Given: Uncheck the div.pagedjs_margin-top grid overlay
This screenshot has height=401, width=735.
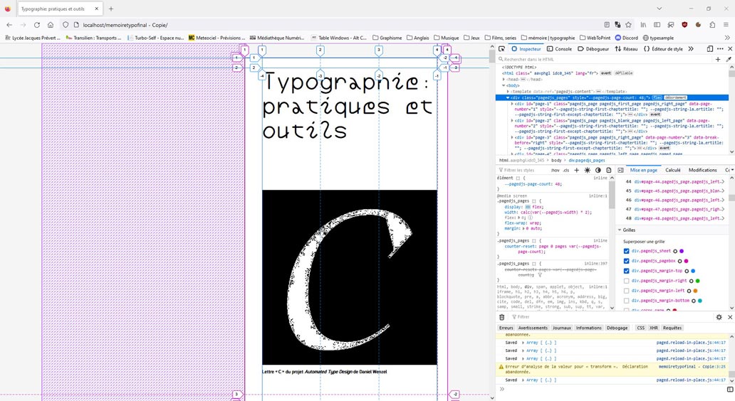Looking at the screenshot, I should tap(626, 271).
